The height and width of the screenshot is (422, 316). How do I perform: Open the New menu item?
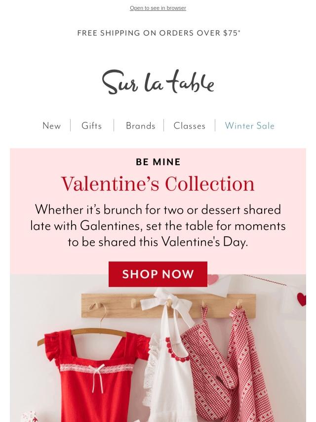52,126
